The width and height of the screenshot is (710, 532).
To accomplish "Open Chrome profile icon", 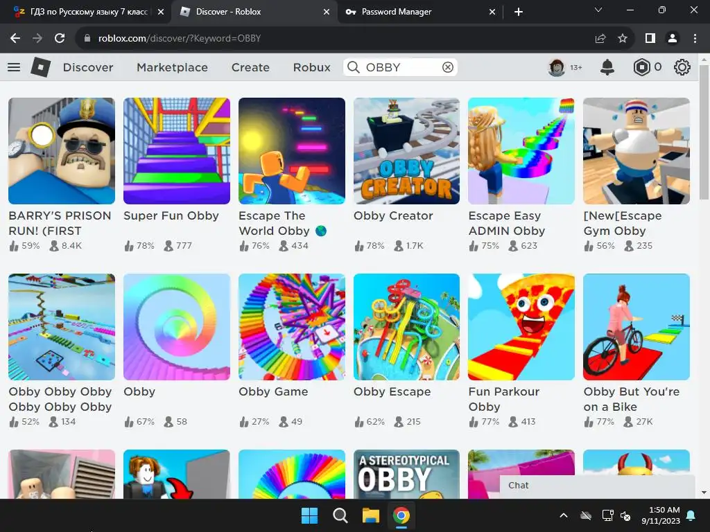I will 673,39.
